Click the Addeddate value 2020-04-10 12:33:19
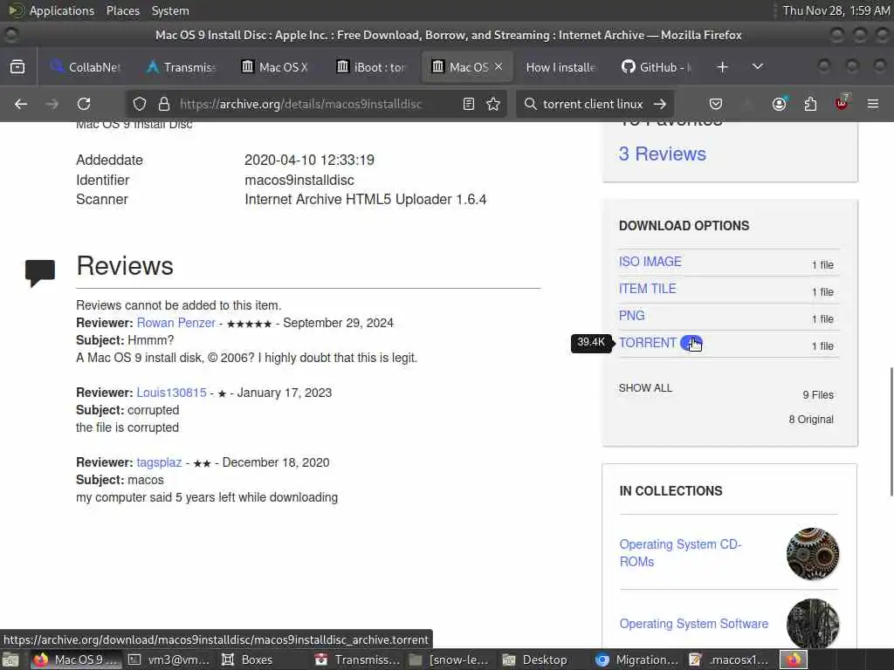Viewport: 894px width, 670px height. point(310,161)
